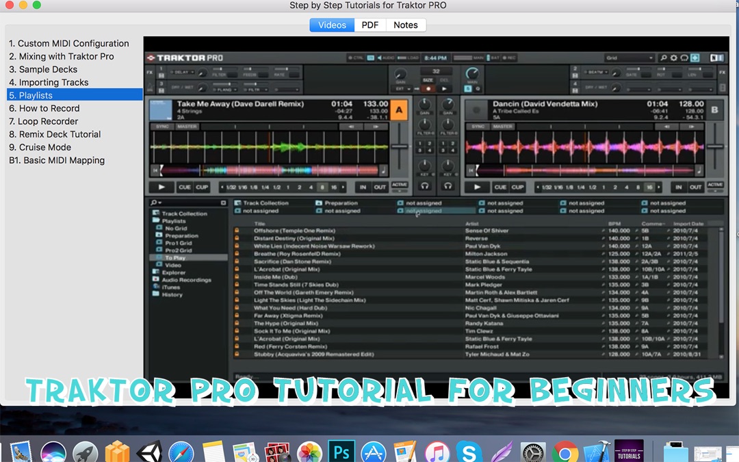Open Unity from the dock
The height and width of the screenshot is (462, 739).
pyautogui.click(x=149, y=452)
